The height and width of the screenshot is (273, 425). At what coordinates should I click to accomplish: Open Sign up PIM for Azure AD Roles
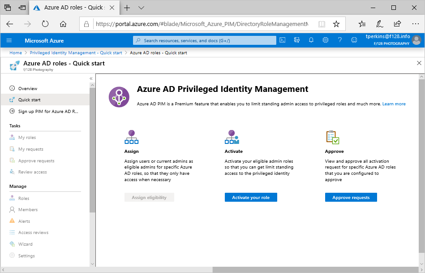click(48, 111)
